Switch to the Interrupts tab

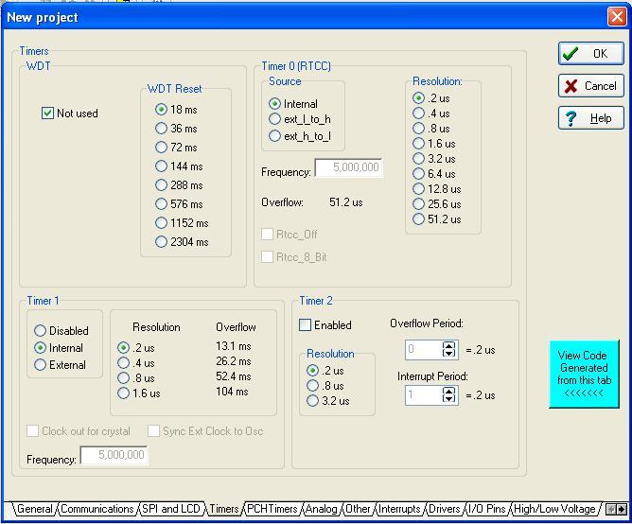point(399,509)
